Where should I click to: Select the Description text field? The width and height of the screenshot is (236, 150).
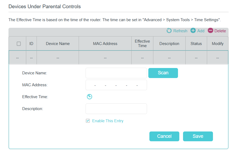(116, 109)
